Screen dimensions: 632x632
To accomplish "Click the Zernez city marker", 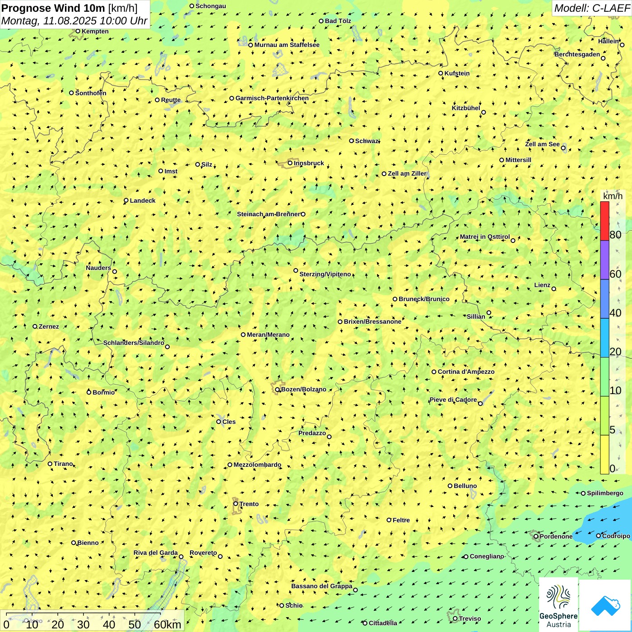I will coord(35,326).
